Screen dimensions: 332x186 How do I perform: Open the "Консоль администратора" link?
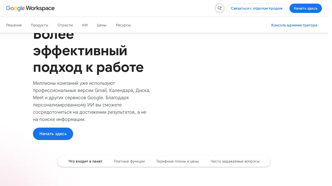click(294, 25)
